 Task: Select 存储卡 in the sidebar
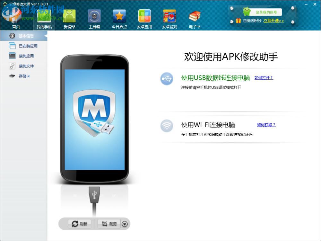(x=24, y=76)
